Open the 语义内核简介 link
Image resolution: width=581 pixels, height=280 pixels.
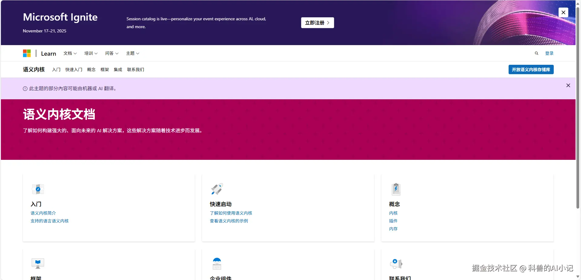(43, 213)
